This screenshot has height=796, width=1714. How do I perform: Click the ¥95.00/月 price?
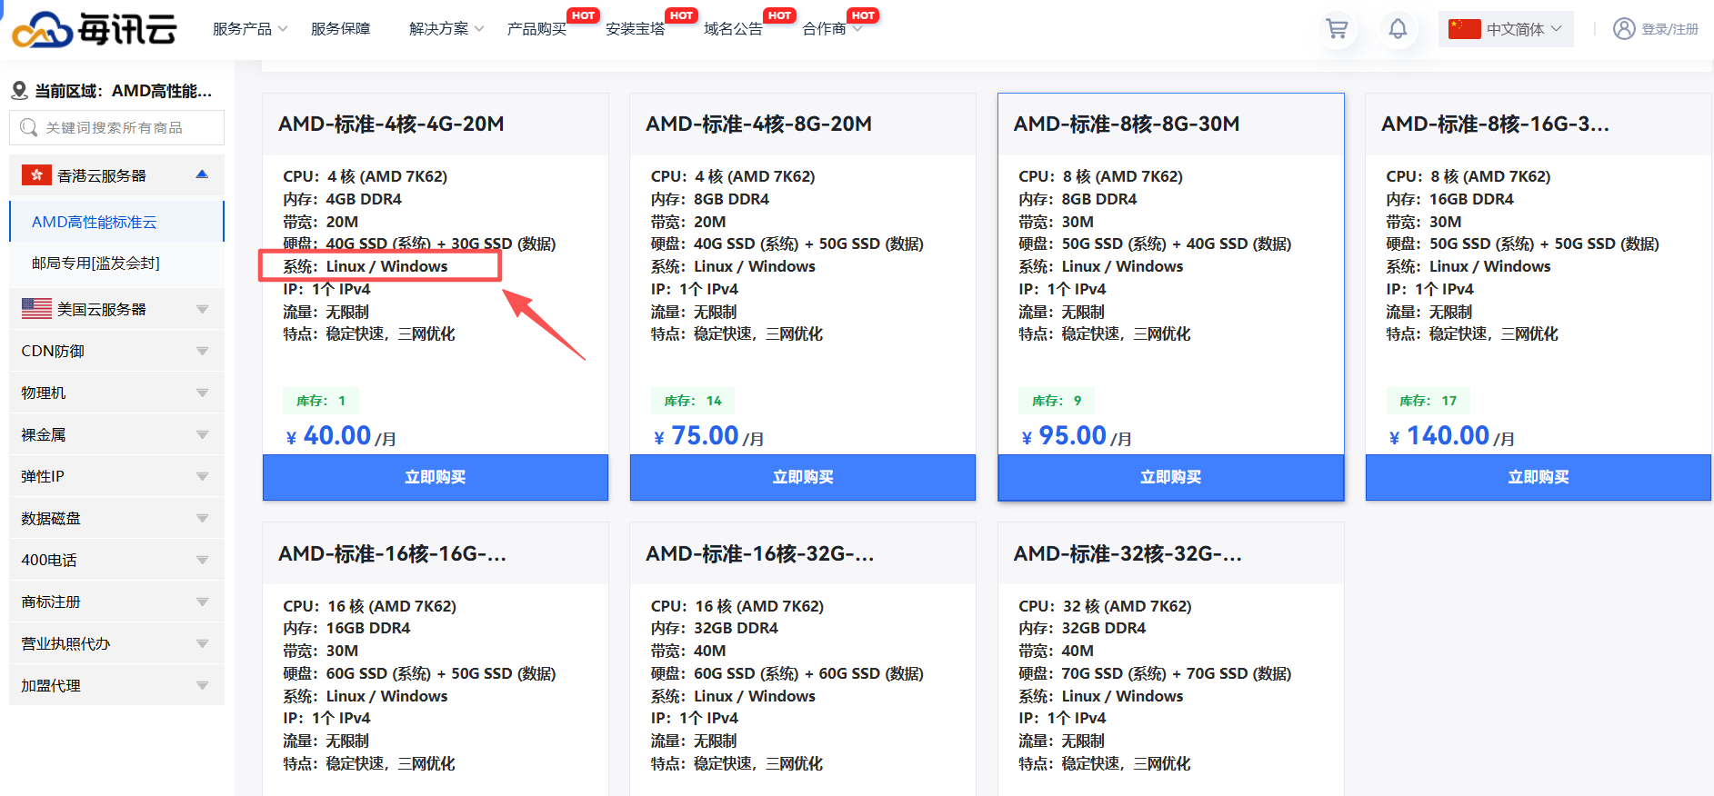[x=1077, y=436]
